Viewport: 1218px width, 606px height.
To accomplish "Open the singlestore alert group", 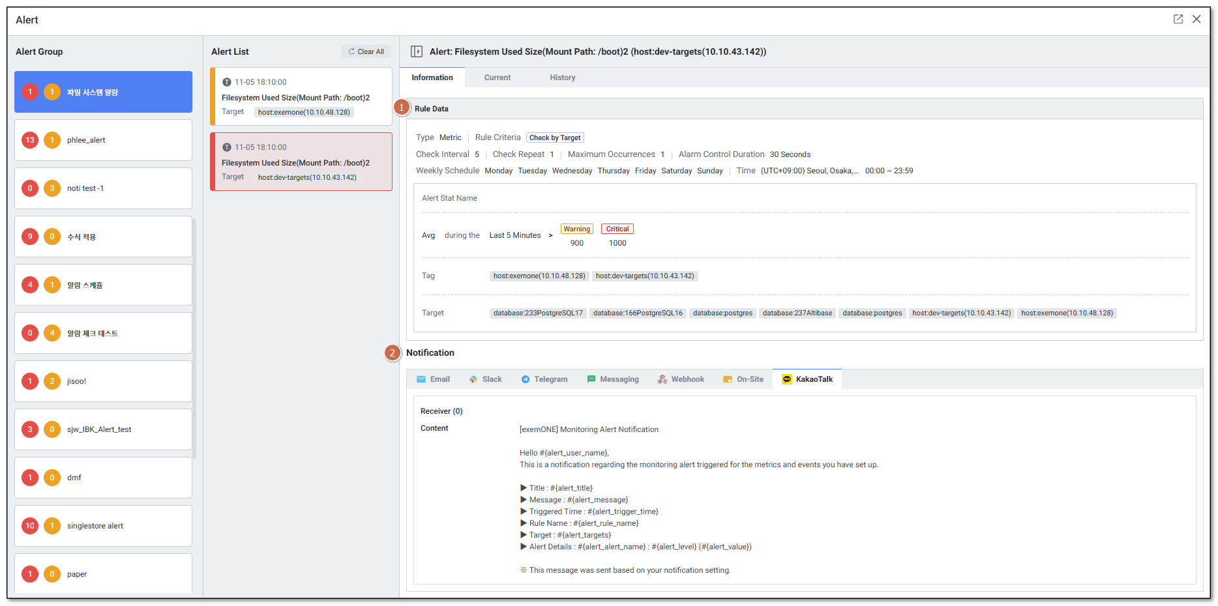I will 103,526.
